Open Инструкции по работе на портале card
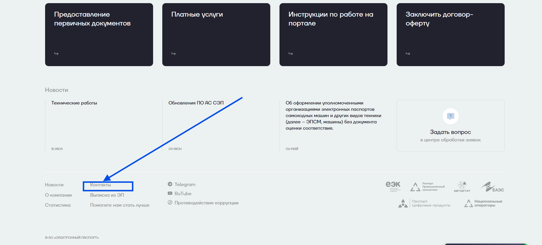Image resolution: width=542 pixels, height=245 pixels. [333, 35]
